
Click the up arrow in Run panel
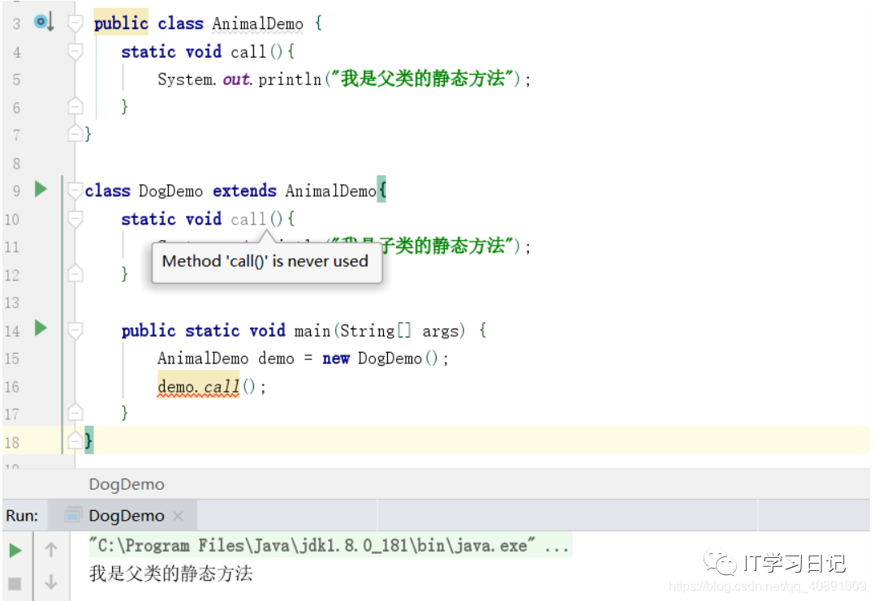51,550
